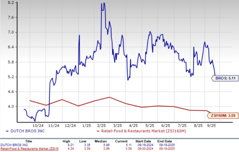Viewport: 239px width, 152px height.
Task: Click the 11/24 x-axis label
Action: click(54, 126)
